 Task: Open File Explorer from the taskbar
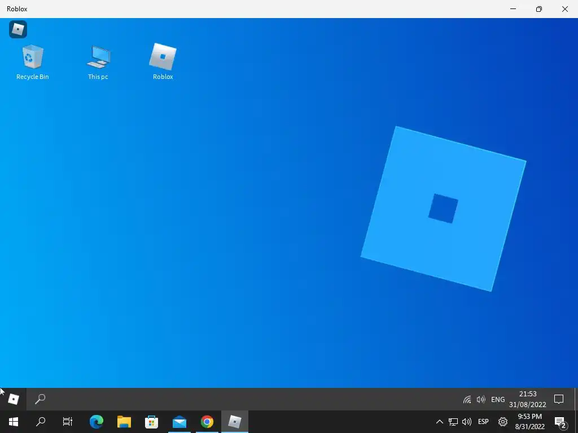pyautogui.click(x=124, y=422)
